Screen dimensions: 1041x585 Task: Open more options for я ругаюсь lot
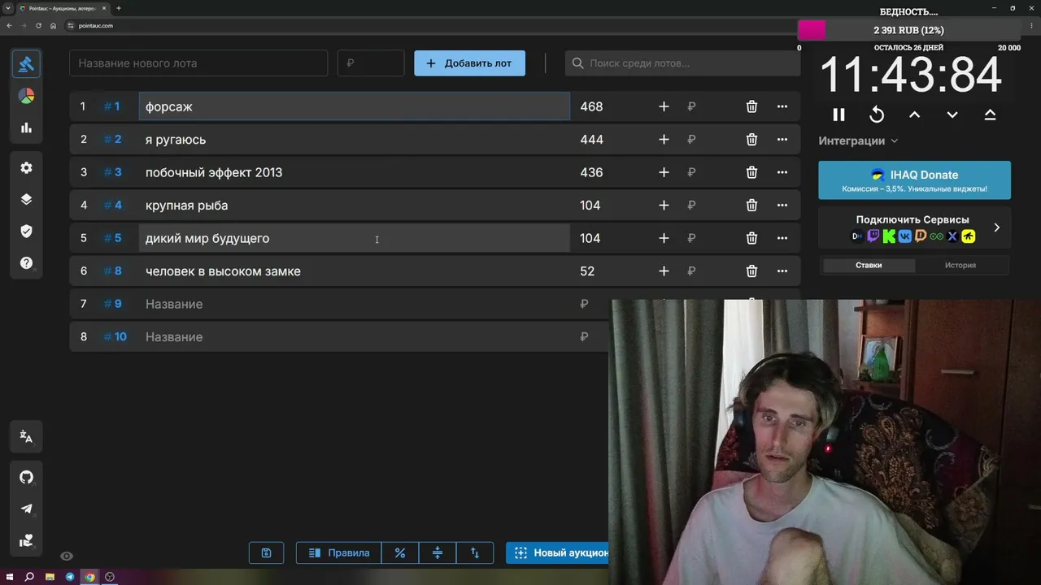(x=782, y=140)
